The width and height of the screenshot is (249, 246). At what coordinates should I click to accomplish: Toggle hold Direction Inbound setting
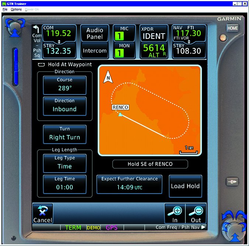click(65, 106)
